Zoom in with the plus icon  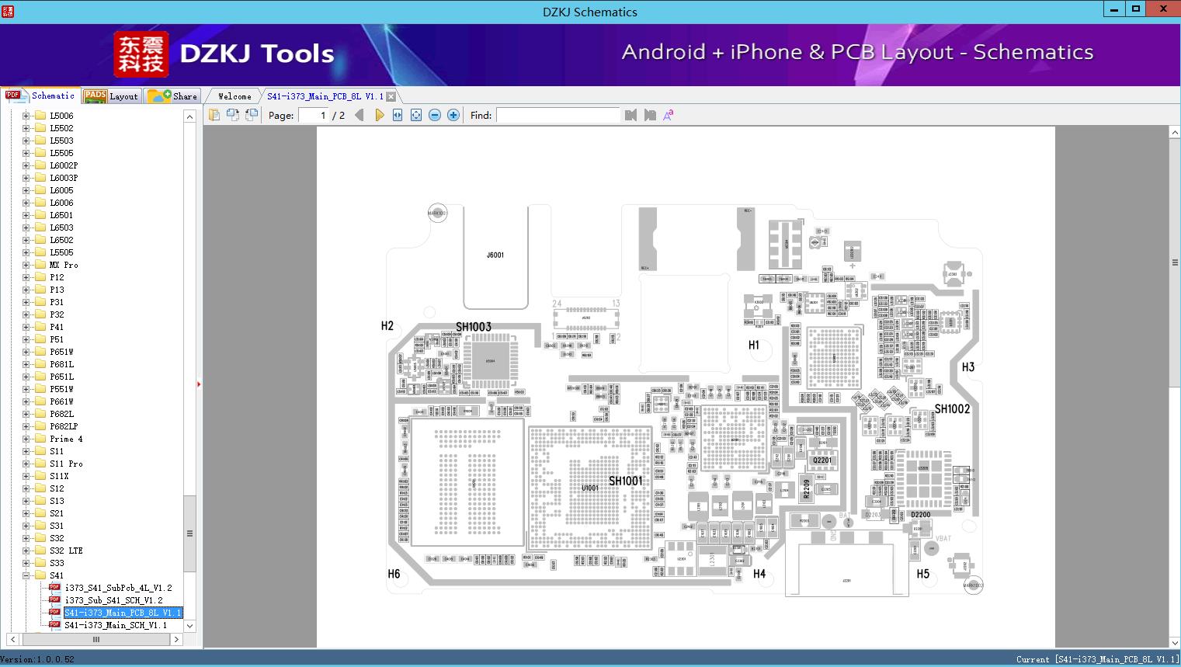[x=453, y=115]
